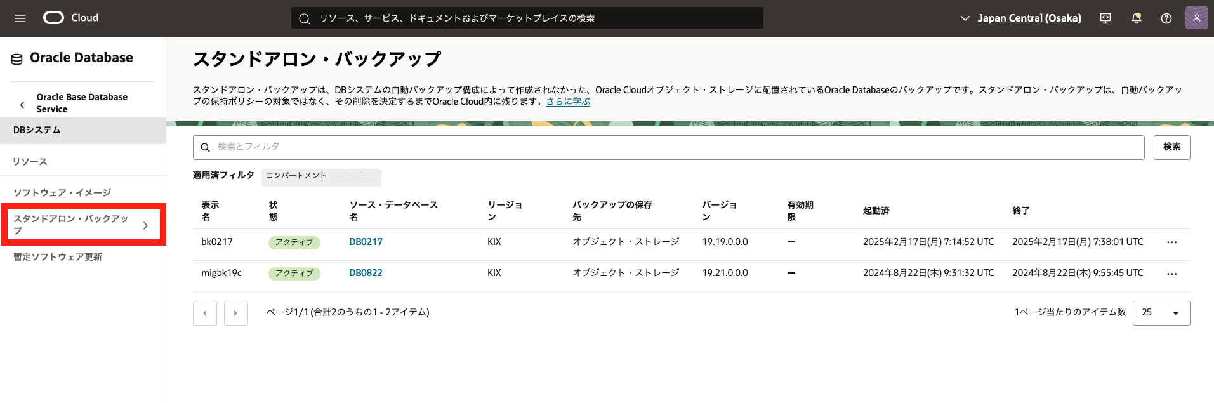Open actions menu for bk0217 row
The image size is (1214, 403).
click(x=1171, y=242)
